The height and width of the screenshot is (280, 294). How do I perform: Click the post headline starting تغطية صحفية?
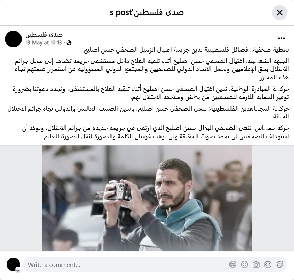[185, 50]
